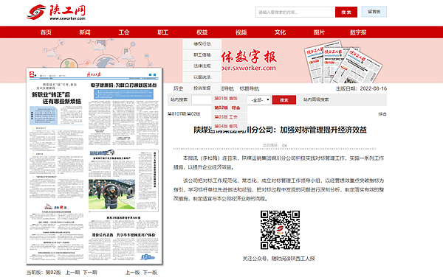Image resolution: width=443 pixels, height=277 pixels.
Task: Open 新职业"转正"后 article on newspaper page
Action: point(56,98)
